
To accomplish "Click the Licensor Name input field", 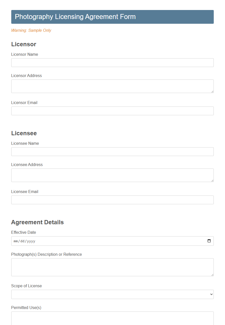I will [112, 62].
